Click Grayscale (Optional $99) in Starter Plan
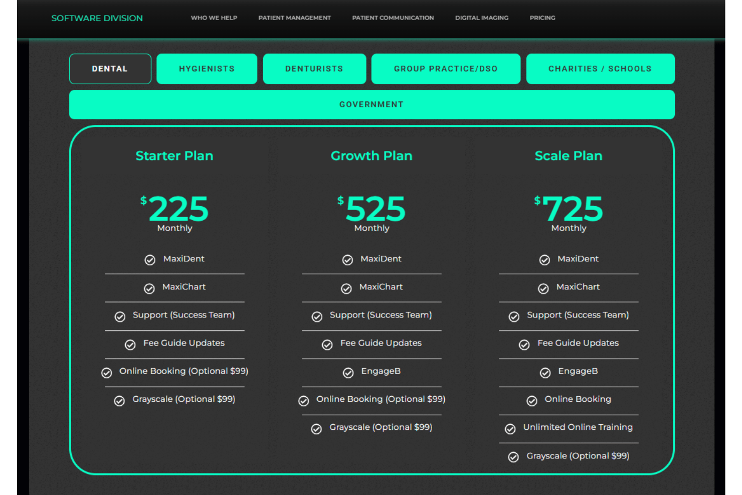Viewport: 742px width, 495px height. pos(183,399)
